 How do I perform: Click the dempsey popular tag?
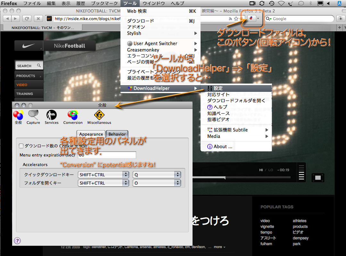301,238
